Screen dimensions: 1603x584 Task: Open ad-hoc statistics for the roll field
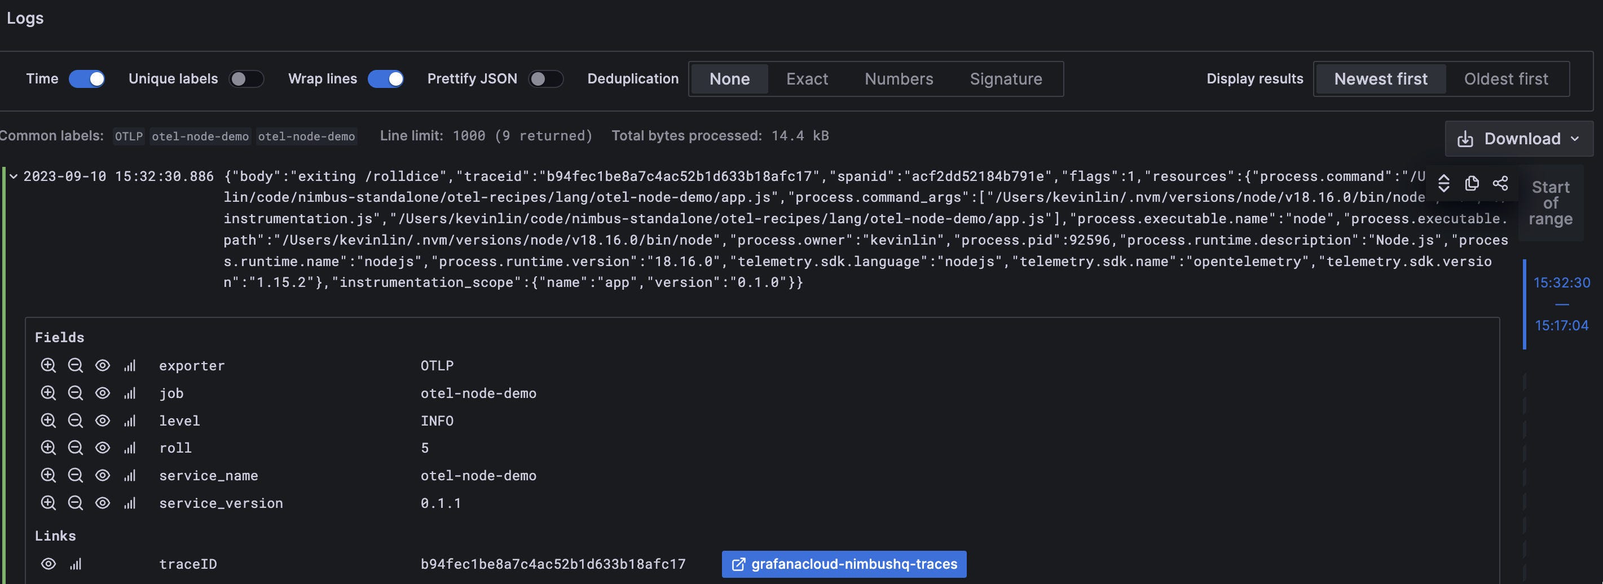[x=130, y=447]
